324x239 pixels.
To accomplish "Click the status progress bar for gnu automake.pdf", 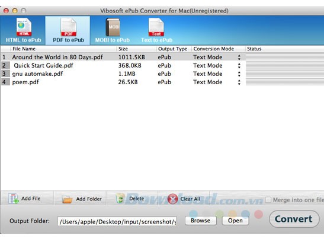I will click(285, 74).
